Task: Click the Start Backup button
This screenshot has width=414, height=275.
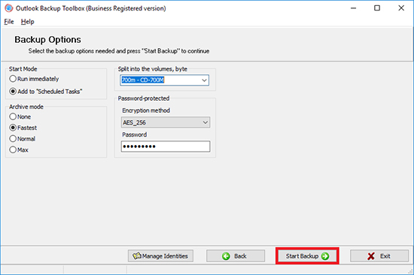Action: point(307,255)
